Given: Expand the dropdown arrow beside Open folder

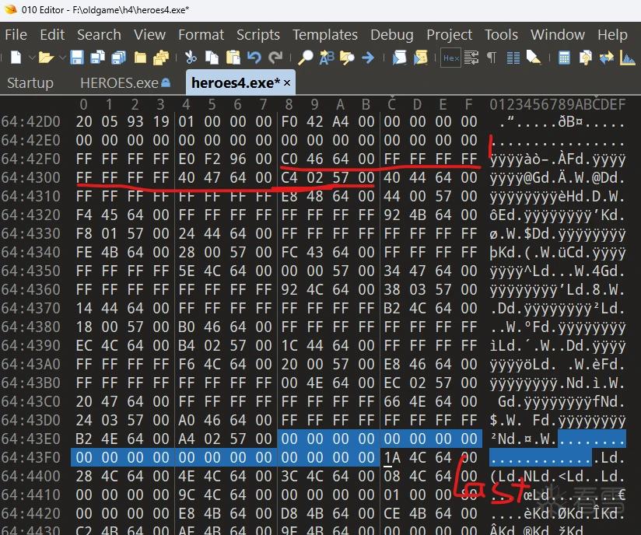Looking at the screenshot, I should point(62,58).
